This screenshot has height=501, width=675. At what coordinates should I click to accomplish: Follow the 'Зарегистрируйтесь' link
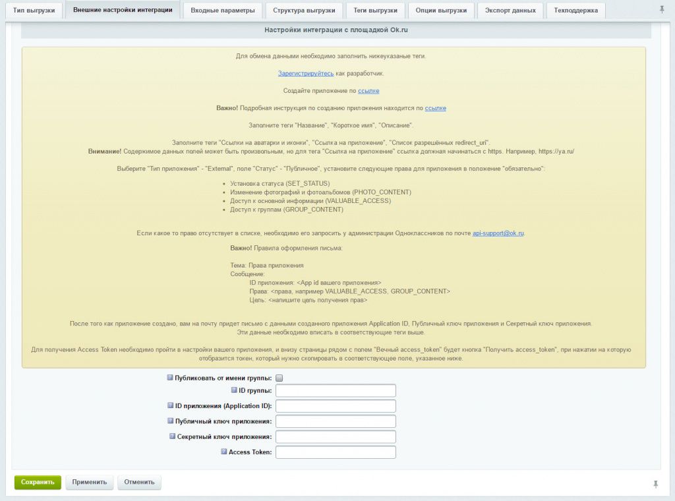(x=306, y=74)
